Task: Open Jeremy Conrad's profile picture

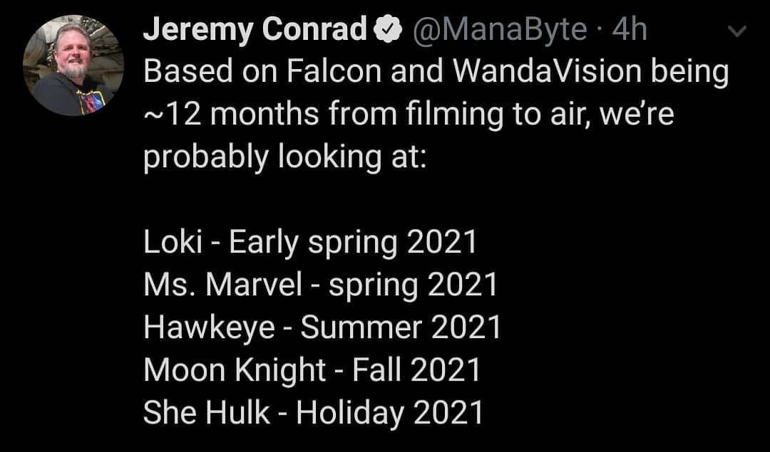Action: click(x=73, y=65)
